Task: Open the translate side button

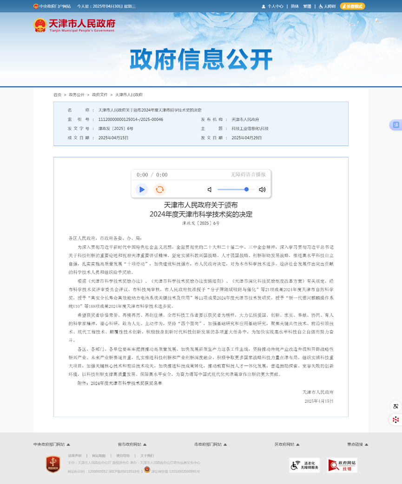Action: [x=396, y=125]
